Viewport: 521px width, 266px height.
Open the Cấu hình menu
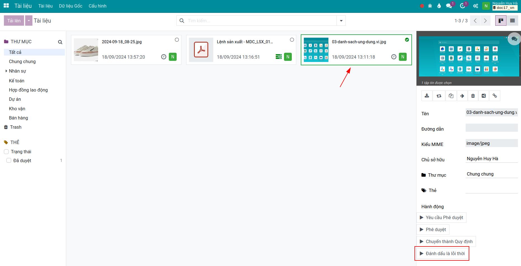[98, 6]
